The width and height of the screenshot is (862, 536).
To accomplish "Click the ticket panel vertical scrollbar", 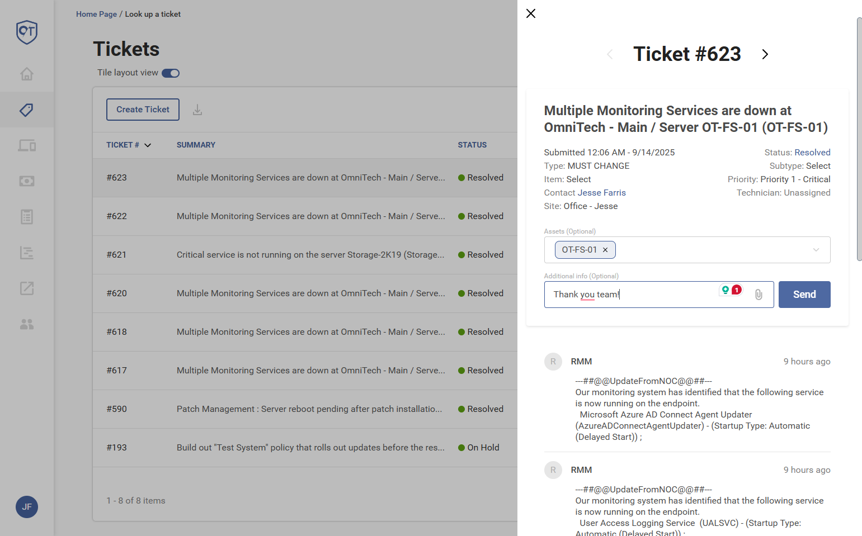I will tap(859, 139).
